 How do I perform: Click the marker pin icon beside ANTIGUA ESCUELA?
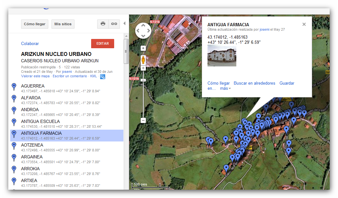click(14, 122)
